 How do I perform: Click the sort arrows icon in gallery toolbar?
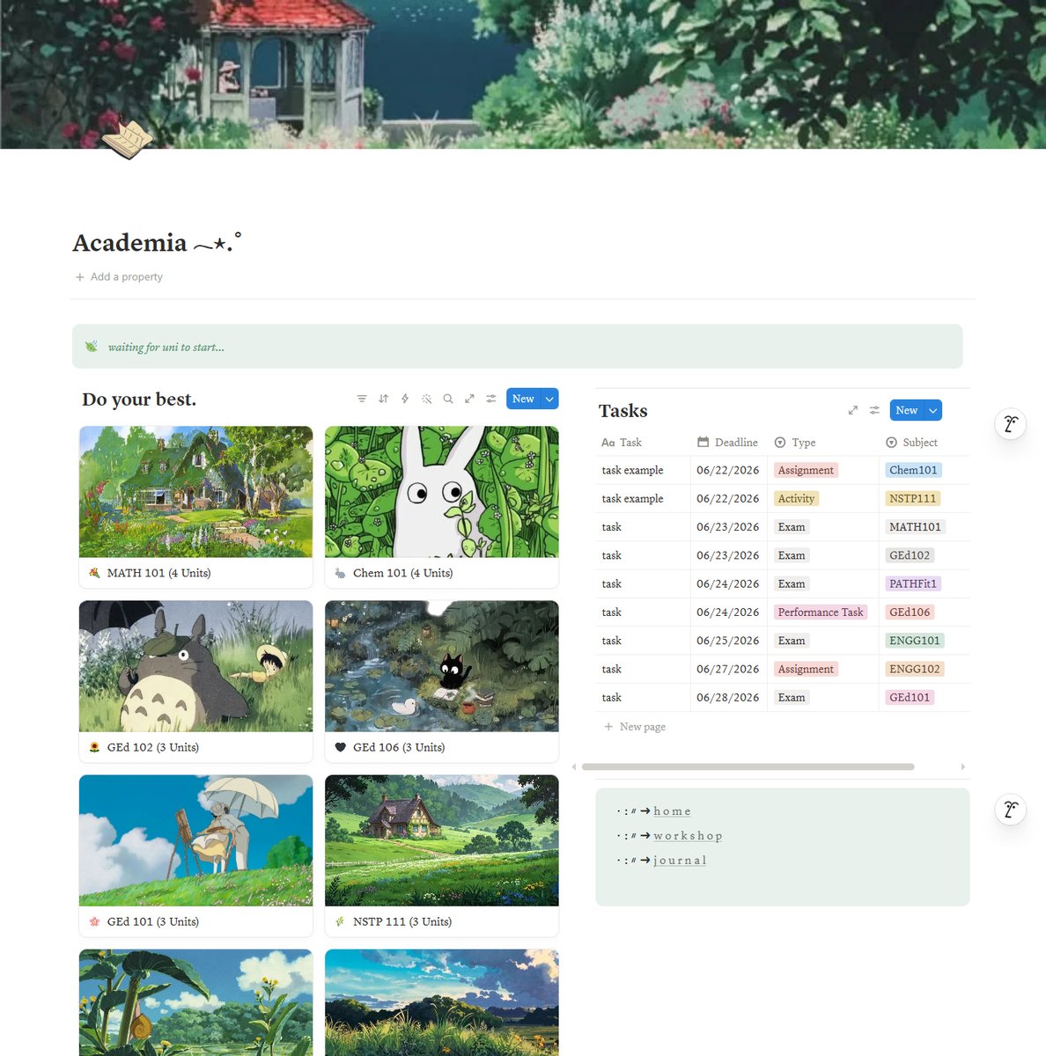pyautogui.click(x=384, y=399)
